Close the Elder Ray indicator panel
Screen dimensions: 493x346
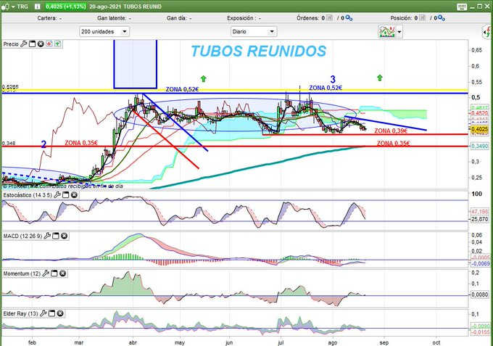[60, 313]
